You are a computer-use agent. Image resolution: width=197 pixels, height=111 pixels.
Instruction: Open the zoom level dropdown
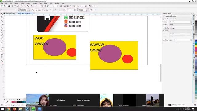[58, 6]
